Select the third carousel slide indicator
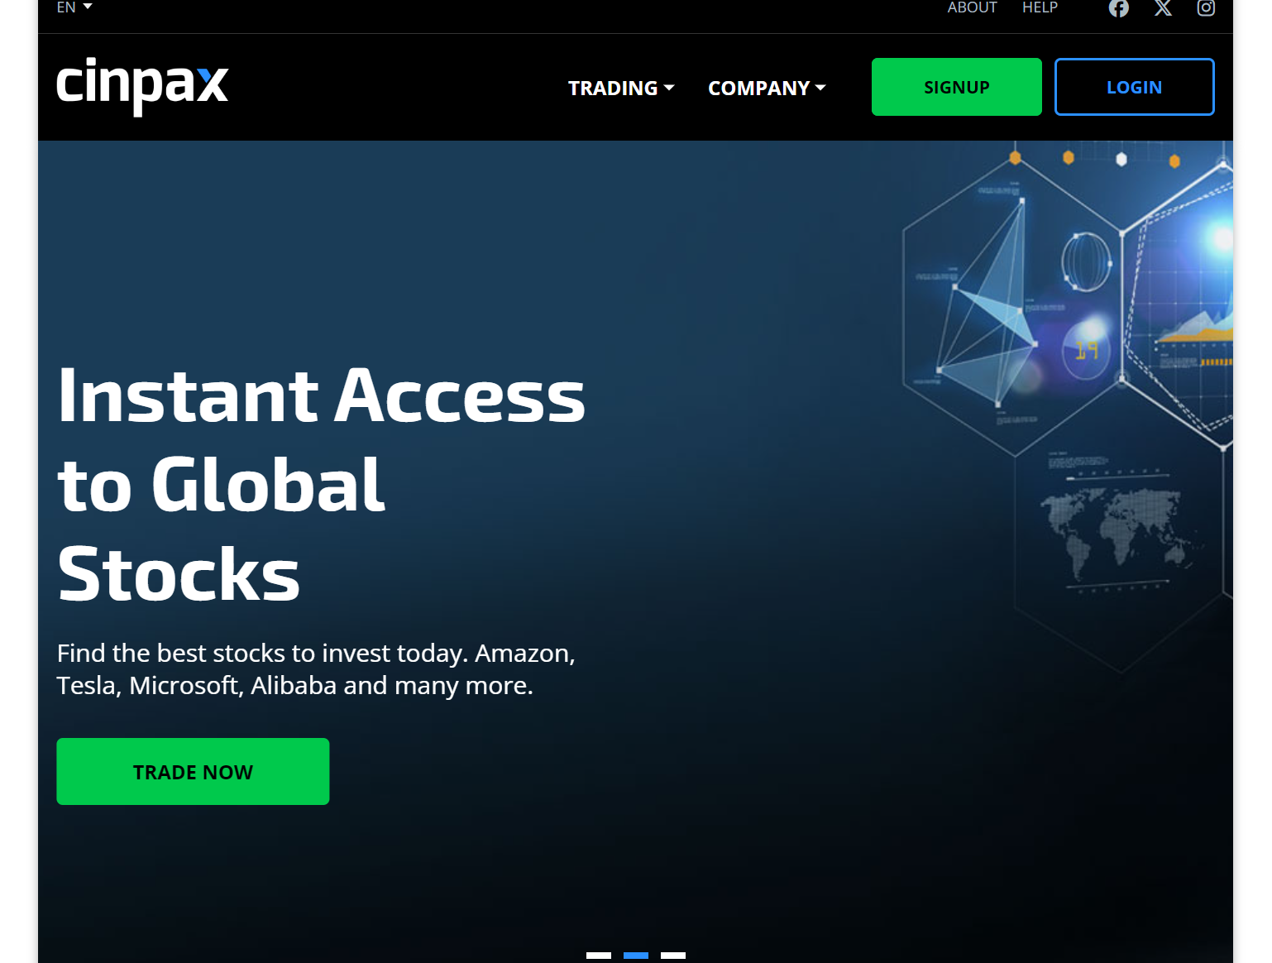The image size is (1272, 963). tap(673, 956)
